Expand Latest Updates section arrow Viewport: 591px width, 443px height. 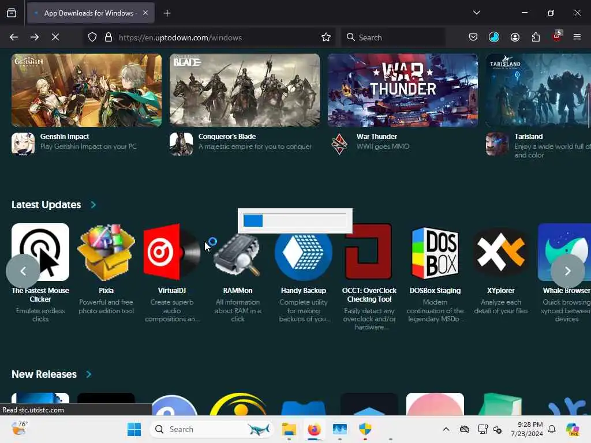tap(93, 205)
